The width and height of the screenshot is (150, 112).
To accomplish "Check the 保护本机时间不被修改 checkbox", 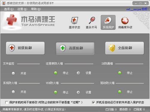I will 7,102.
